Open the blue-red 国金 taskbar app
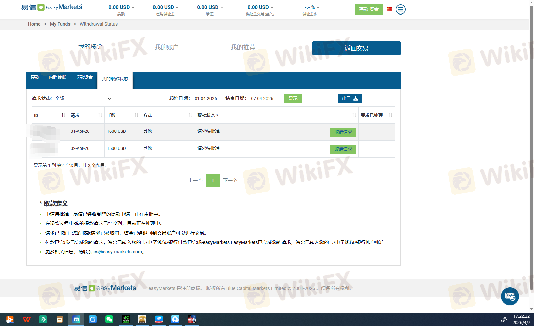This screenshot has width=534, height=326. coord(159,319)
